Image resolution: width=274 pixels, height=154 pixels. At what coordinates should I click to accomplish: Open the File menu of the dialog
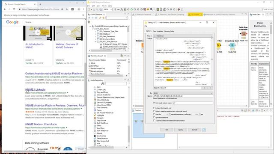point(146,26)
